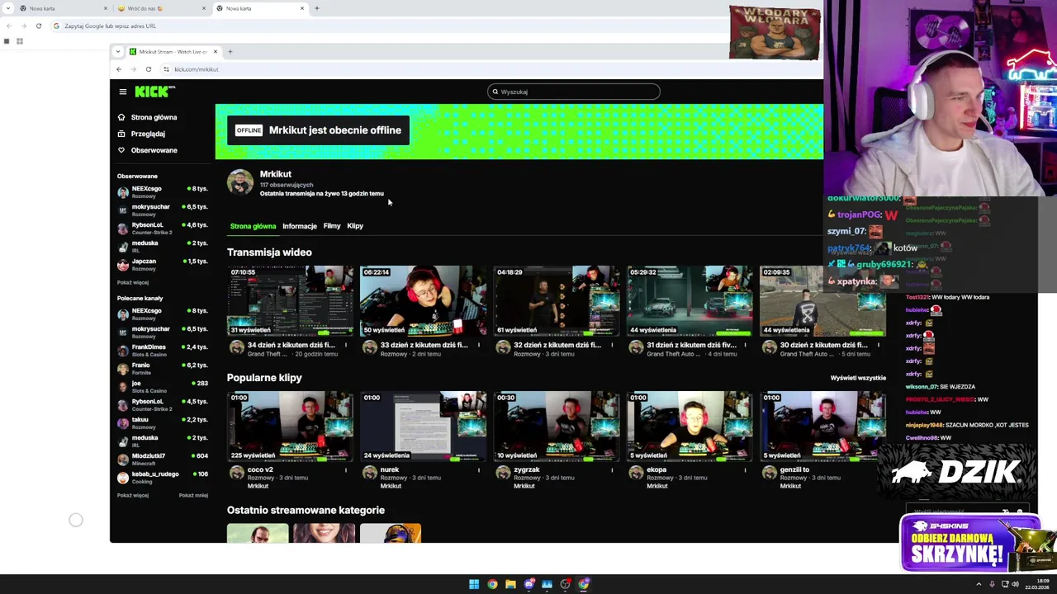Reload the background Nowa karta window

(x=38, y=26)
